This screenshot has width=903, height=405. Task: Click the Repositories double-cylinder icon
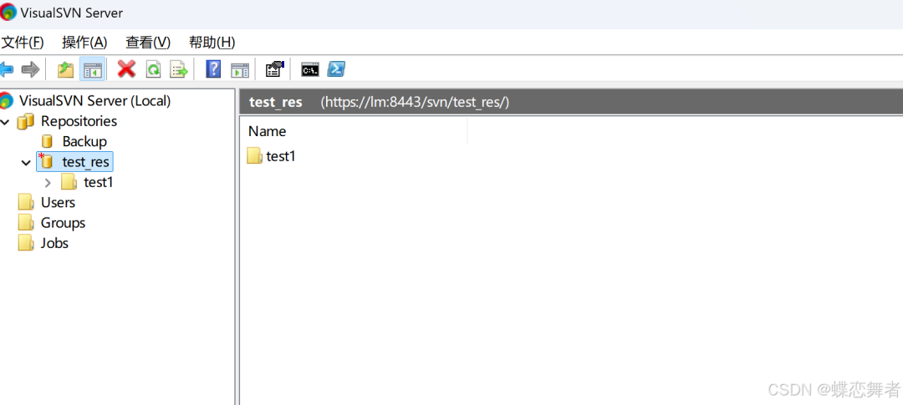pyautogui.click(x=26, y=121)
